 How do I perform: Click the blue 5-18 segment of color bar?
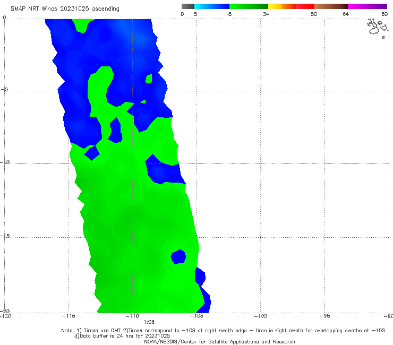[212, 6]
